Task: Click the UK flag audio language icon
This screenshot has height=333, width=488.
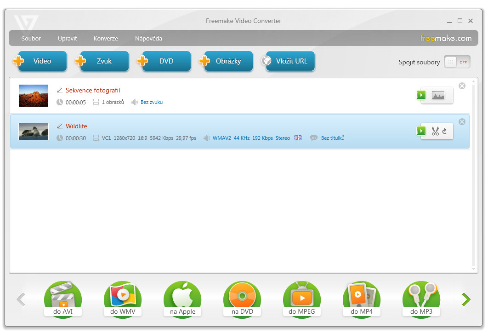Action: [298, 138]
